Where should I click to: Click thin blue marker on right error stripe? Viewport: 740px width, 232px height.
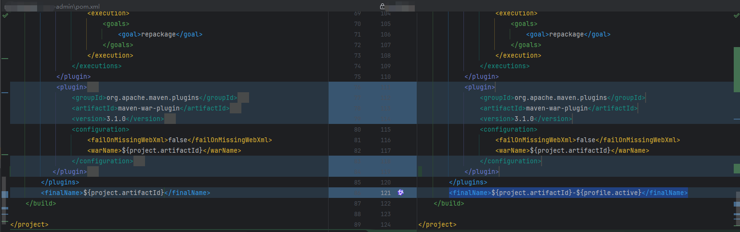coord(736,118)
